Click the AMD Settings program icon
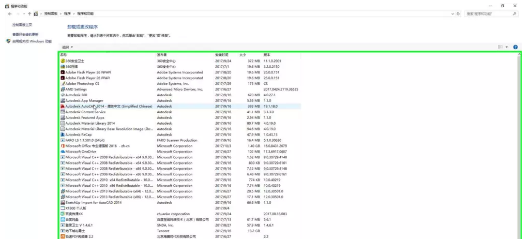Screen dimensions: 531x239 tap(63, 89)
